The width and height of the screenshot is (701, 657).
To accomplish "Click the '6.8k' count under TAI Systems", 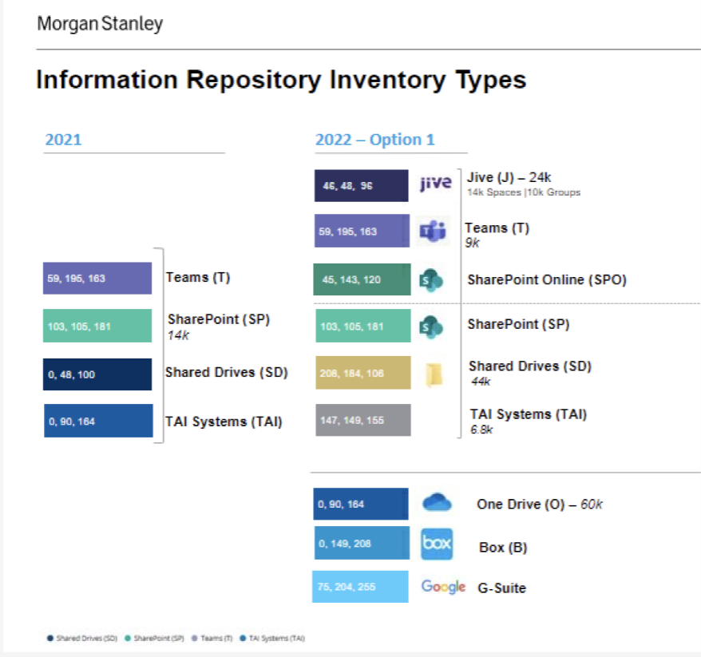I will click(x=481, y=429).
